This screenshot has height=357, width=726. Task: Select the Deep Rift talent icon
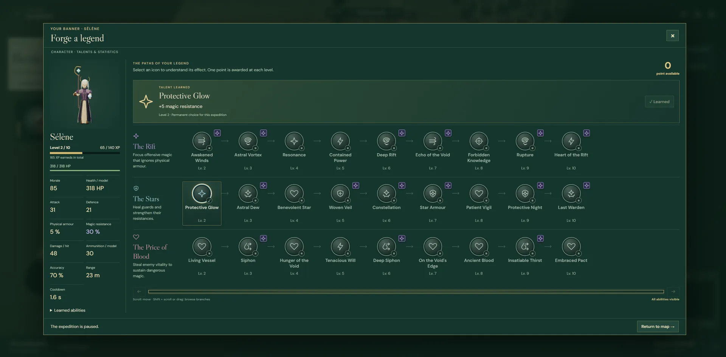click(x=386, y=141)
